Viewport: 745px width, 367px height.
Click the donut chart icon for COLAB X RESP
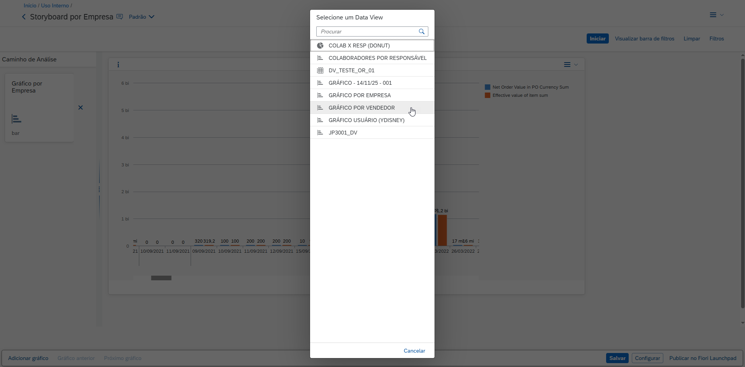point(320,45)
